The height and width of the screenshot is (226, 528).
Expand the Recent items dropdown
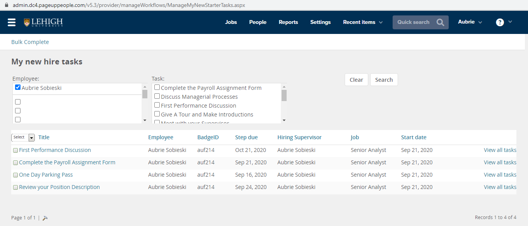[363, 22]
